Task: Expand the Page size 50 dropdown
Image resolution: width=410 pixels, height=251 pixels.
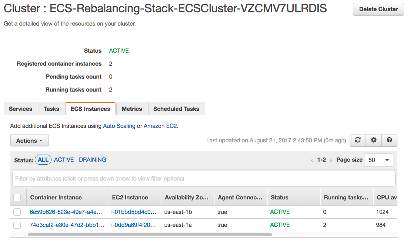Action: tap(379, 160)
